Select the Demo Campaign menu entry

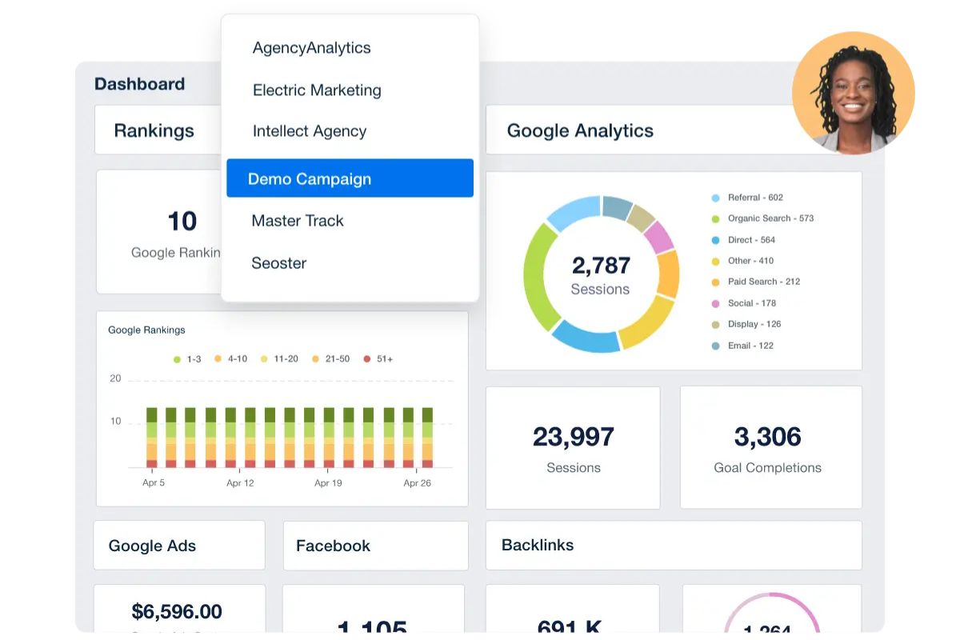(x=310, y=178)
